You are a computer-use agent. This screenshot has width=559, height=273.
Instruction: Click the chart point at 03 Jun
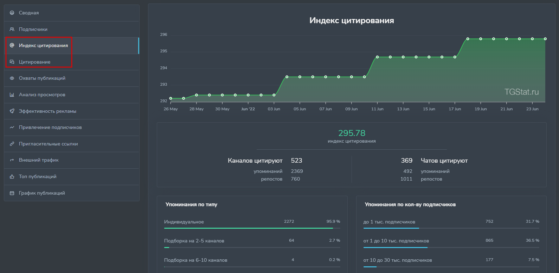coord(274,95)
